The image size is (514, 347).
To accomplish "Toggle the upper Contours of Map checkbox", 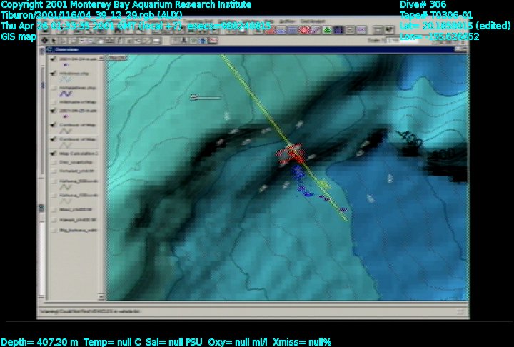I will [54, 124].
